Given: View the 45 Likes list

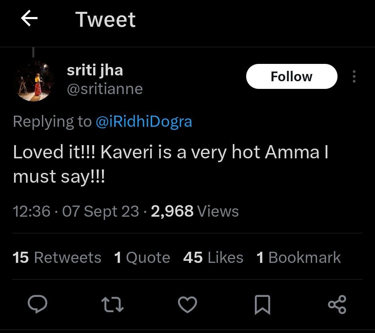Looking at the screenshot, I should [212, 257].
